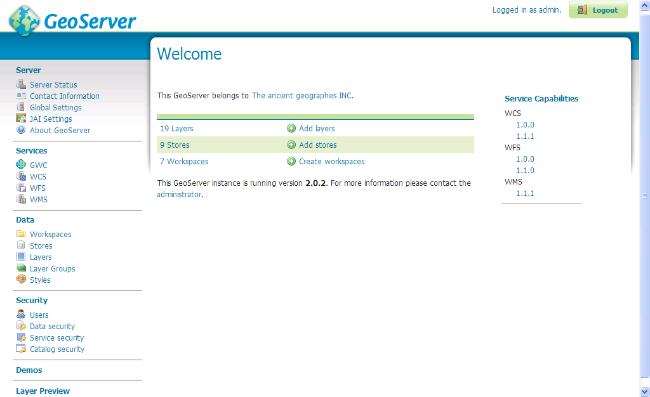
Task: Click the GWC service globe icon
Action: pos(21,165)
